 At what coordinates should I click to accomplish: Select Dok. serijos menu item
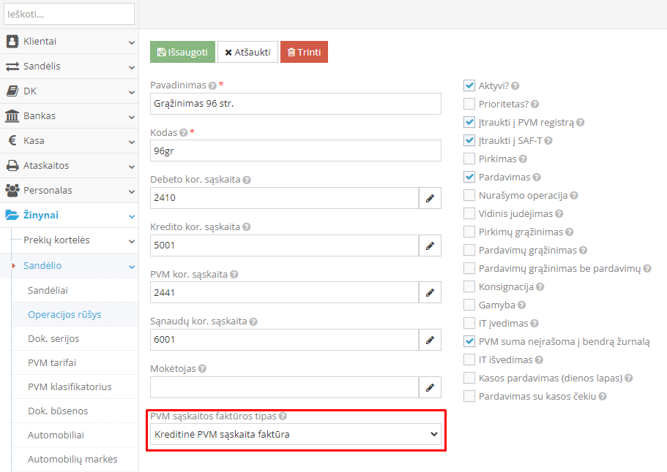tap(53, 339)
